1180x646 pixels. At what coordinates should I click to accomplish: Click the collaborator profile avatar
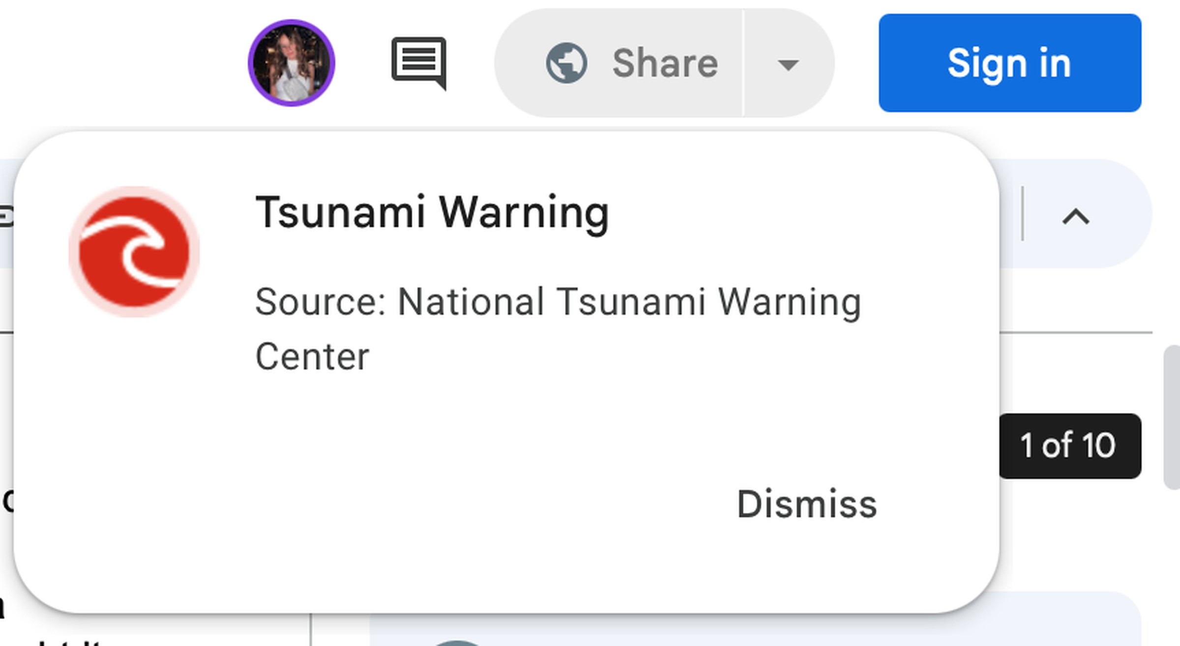[x=292, y=63]
